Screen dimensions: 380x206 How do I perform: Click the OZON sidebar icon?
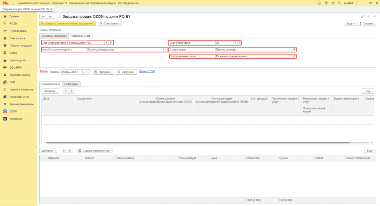[x=4, y=111]
